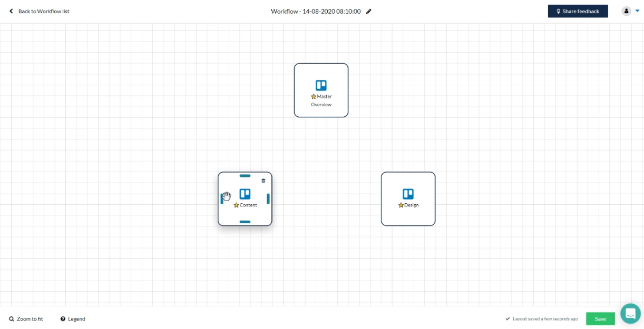Click the workflow title text
This screenshot has width=644, height=329.
point(316,11)
